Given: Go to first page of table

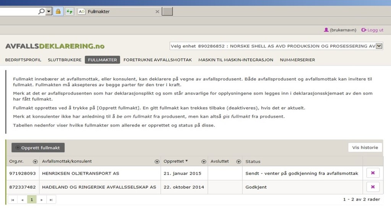Looking at the screenshot, I should tap(13, 200).
